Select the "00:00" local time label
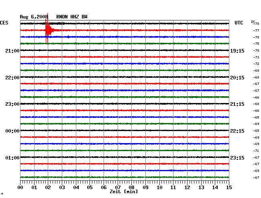 coord(12,131)
